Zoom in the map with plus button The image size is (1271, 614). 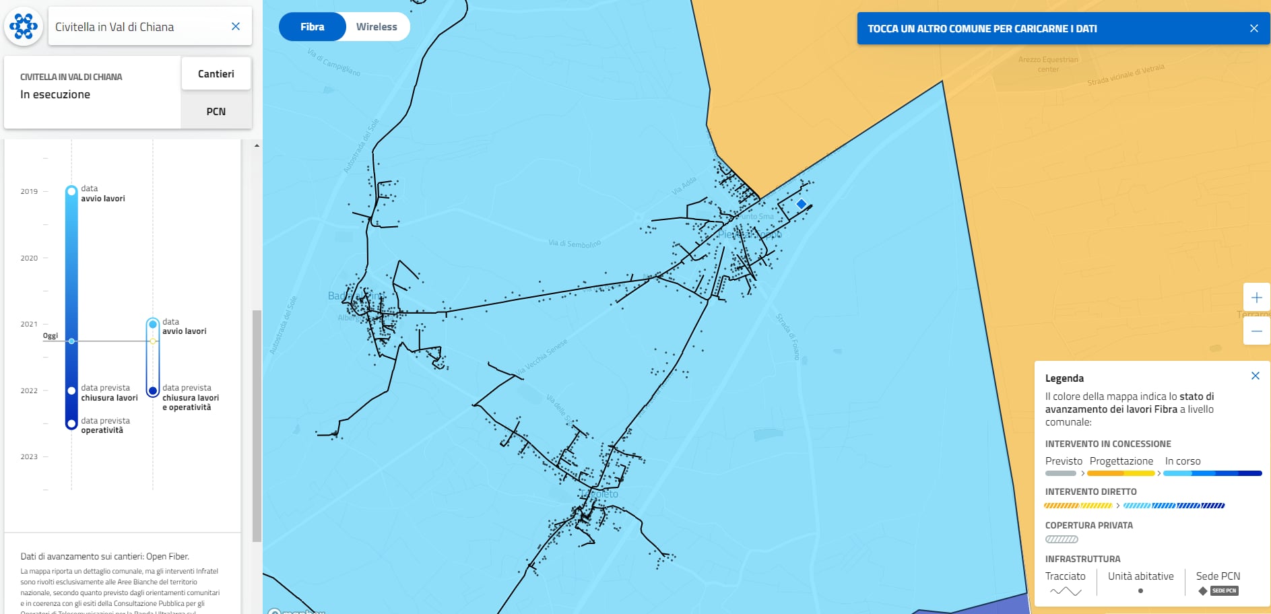[x=1256, y=298]
